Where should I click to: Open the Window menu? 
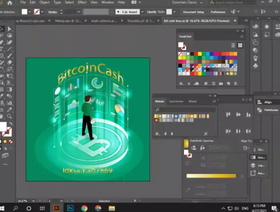tap(108, 2)
